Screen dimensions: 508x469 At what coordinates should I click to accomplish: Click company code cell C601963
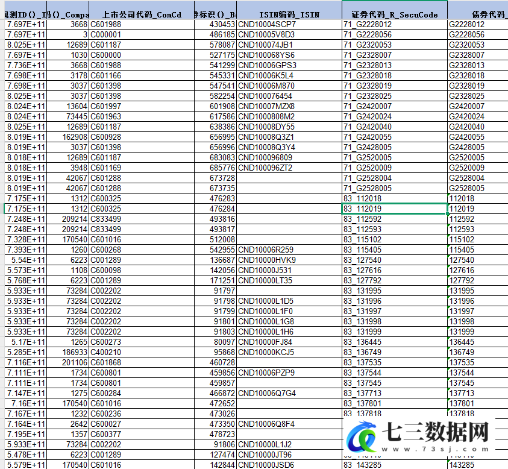click(x=142, y=117)
